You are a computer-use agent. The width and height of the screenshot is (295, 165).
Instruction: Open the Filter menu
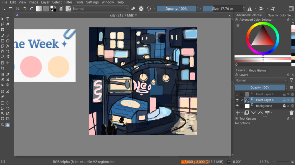pos(68,2)
